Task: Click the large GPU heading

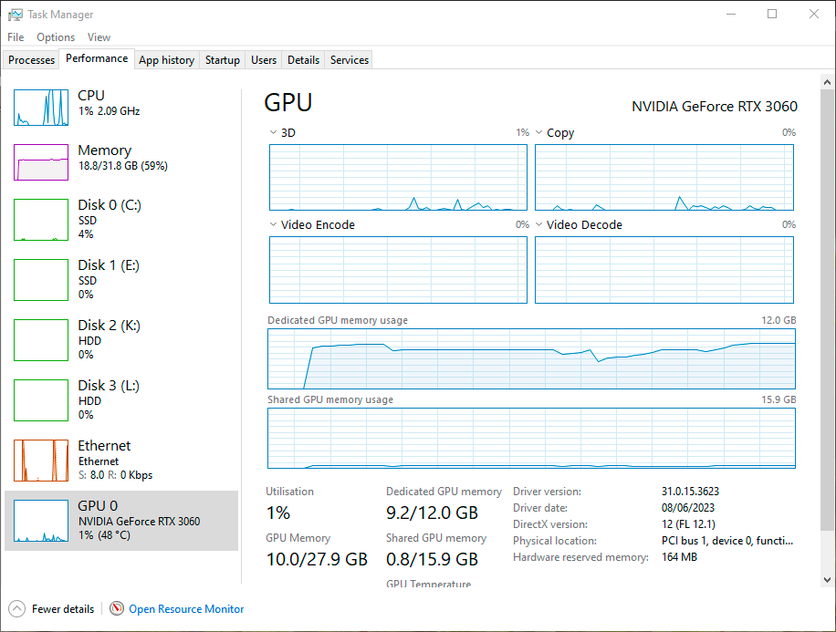Action: [288, 102]
